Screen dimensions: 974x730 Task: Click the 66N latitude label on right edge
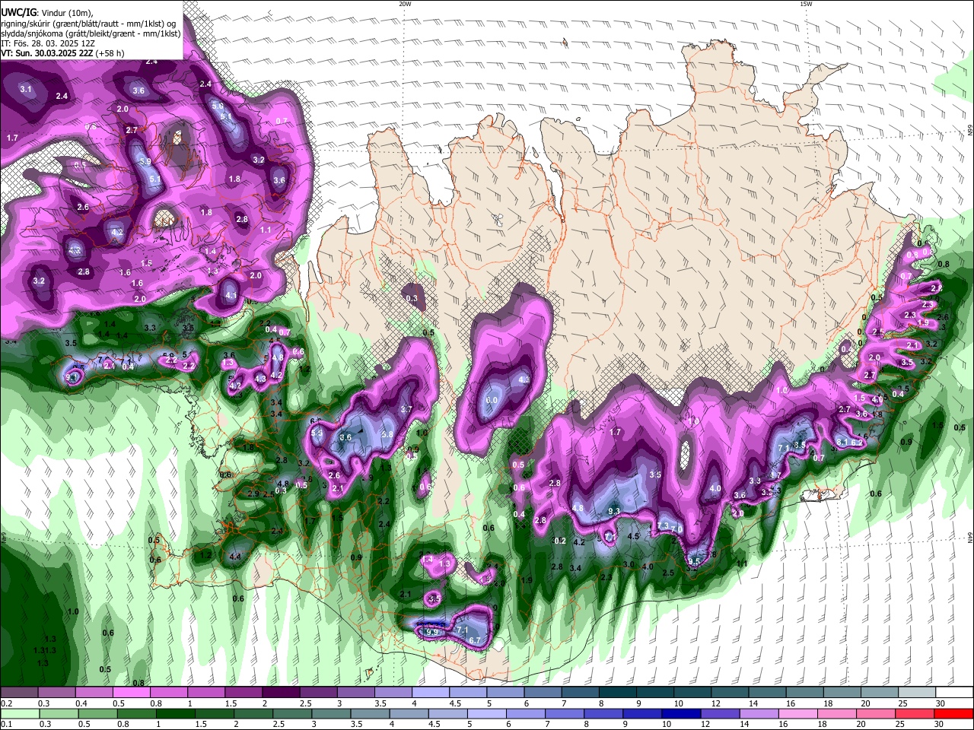(970, 131)
